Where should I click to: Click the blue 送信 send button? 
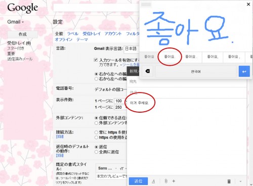pyautogui.click(x=138, y=181)
